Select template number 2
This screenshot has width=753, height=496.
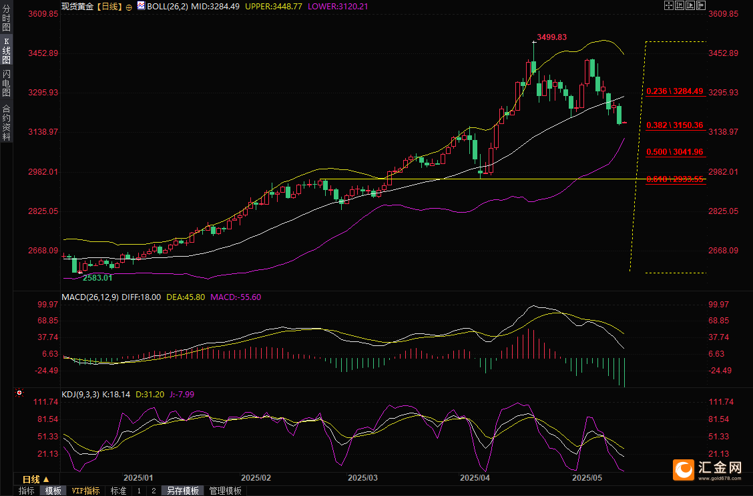[154, 491]
